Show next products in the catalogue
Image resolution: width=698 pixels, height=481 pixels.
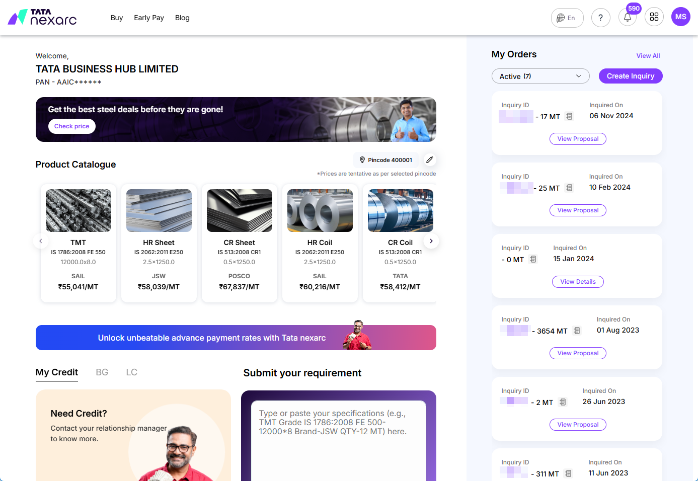click(x=431, y=241)
